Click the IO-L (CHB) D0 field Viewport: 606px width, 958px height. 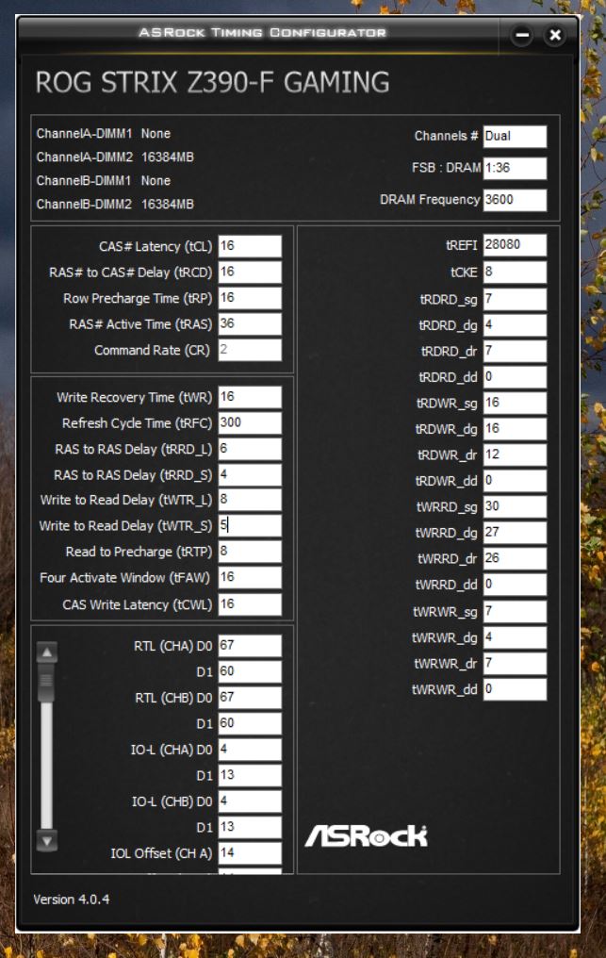(x=250, y=801)
